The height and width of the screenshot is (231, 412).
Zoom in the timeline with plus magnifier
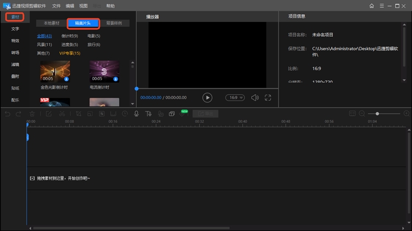407,114
